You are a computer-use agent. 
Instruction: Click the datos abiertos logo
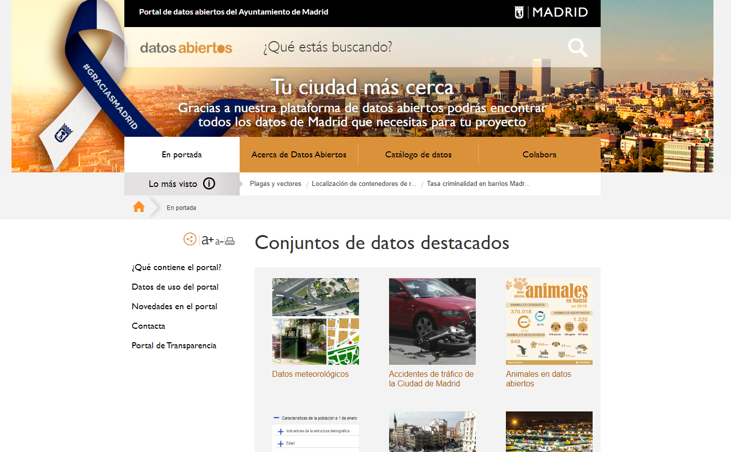point(186,48)
